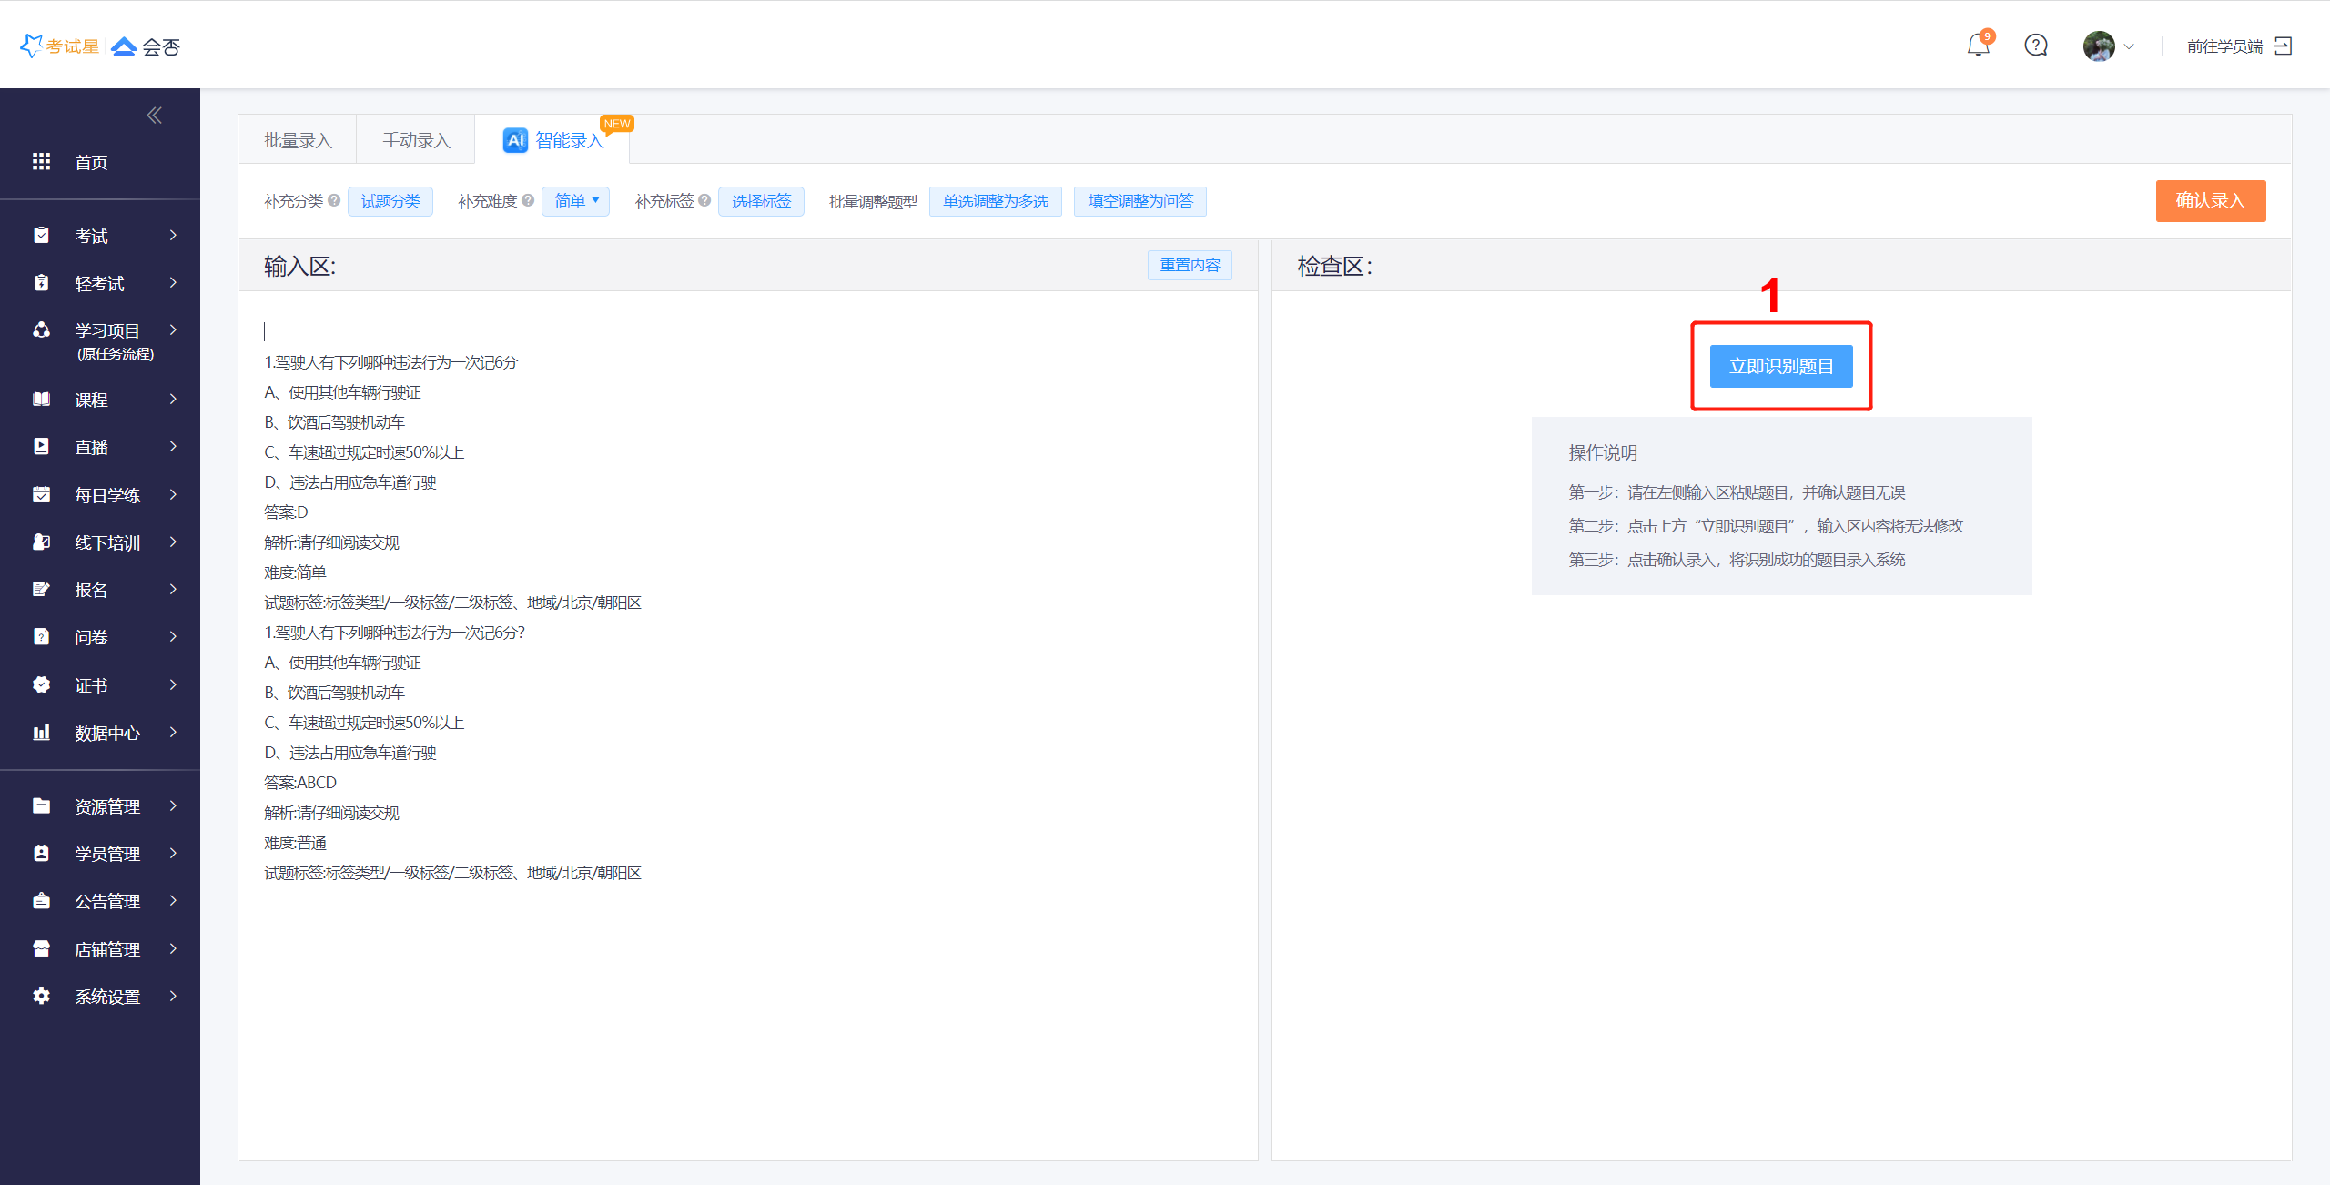Open the notification bell icon
The height and width of the screenshot is (1185, 2330).
[1978, 46]
